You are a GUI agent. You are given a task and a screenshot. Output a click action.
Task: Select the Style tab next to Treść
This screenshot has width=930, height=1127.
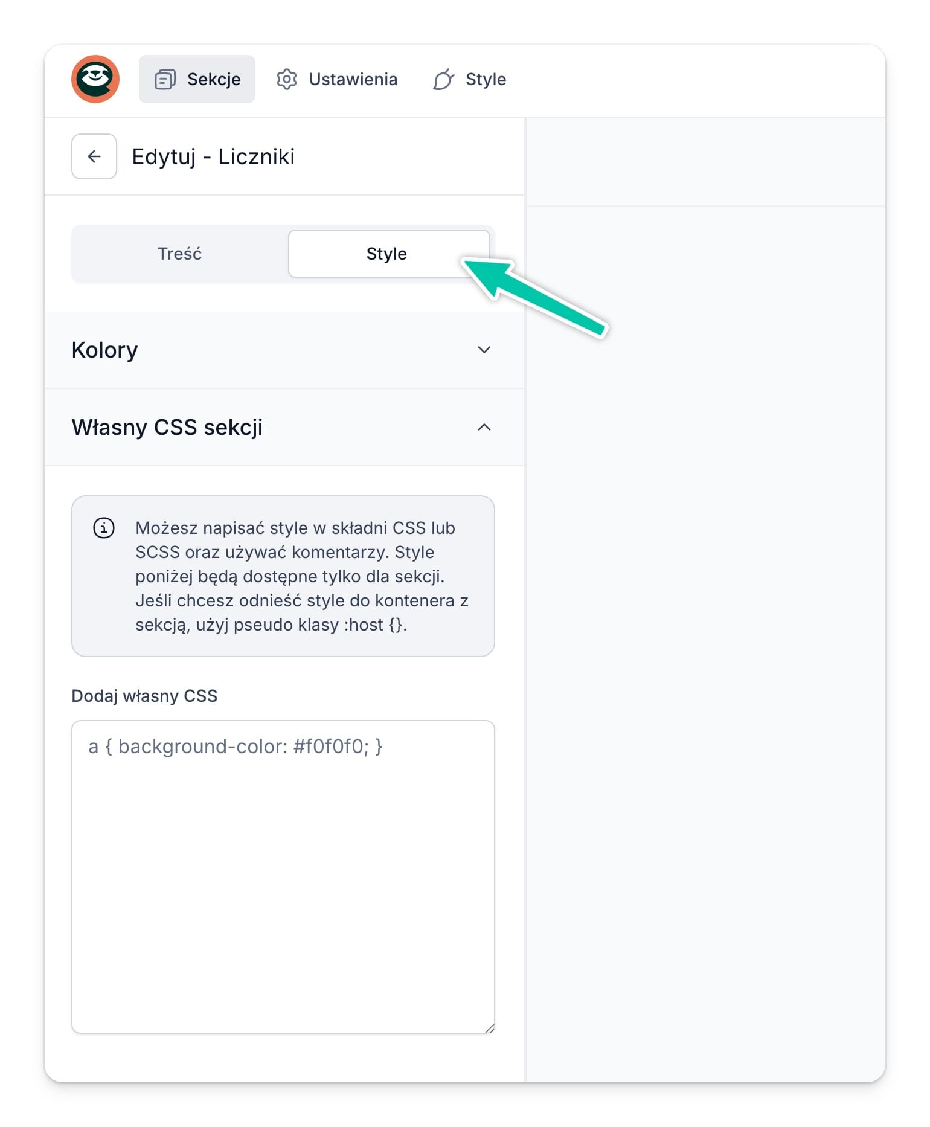[x=389, y=254]
